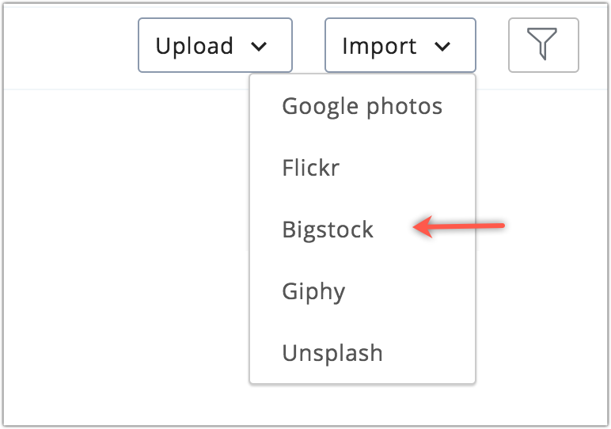Expand Upload options with its arrow
611x429 pixels.
coord(259,47)
